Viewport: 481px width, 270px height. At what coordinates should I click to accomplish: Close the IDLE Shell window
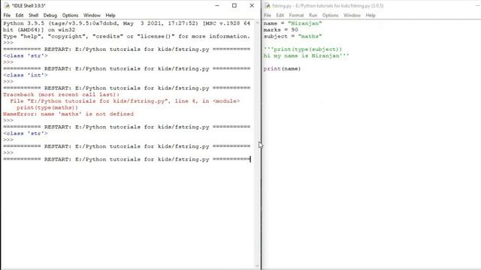point(252,5)
